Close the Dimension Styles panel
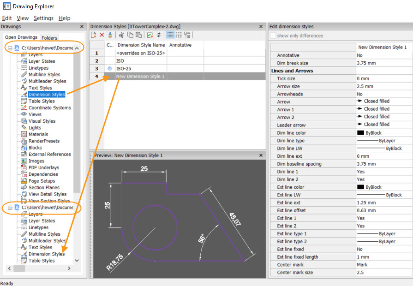The width and height of the screenshot is (413, 286). click(261, 27)
